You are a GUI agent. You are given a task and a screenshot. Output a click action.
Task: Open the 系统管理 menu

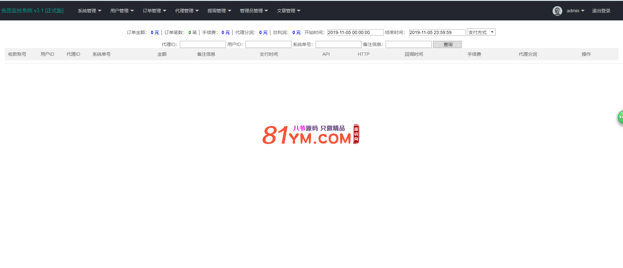90,11
